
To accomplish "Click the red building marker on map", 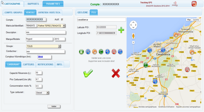I will pos(187,69).
